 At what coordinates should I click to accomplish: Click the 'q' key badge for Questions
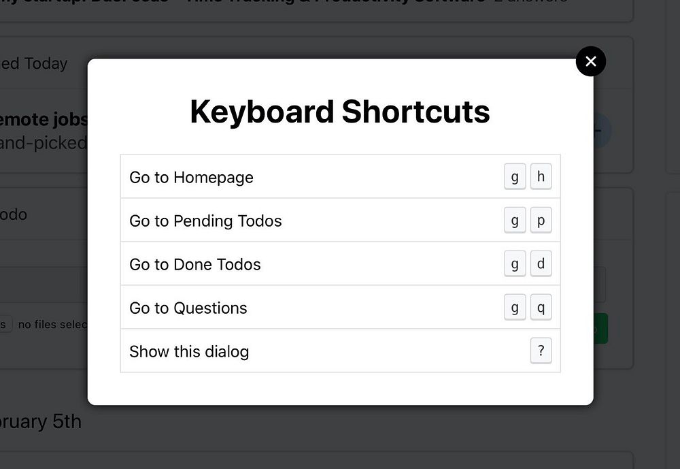point(541,307)
